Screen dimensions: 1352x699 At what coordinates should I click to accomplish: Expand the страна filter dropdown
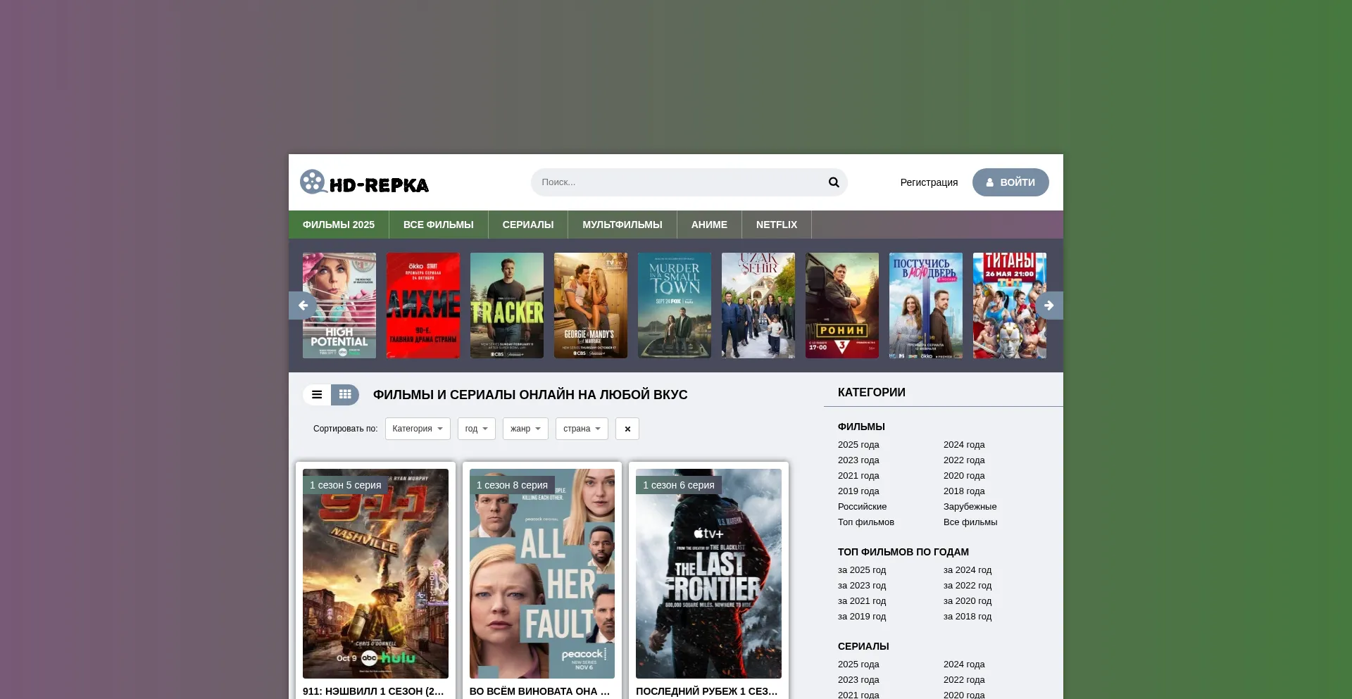[582, 429]
